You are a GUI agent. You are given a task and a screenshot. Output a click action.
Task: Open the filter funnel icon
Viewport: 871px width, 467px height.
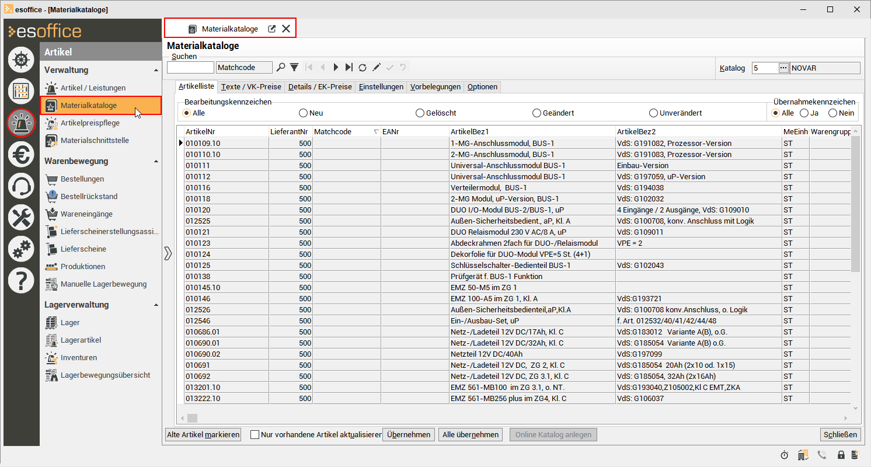coord(294,68)
